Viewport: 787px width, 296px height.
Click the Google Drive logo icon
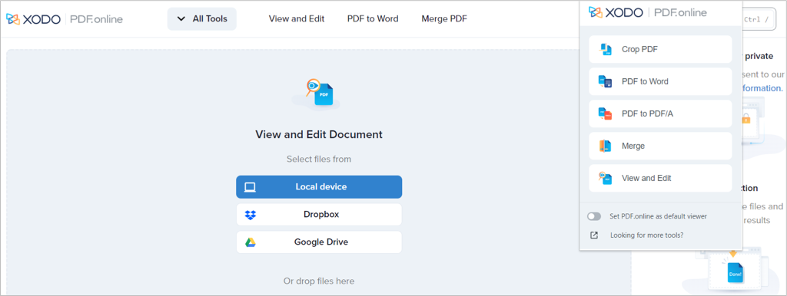[x=251, y=242]
